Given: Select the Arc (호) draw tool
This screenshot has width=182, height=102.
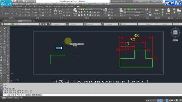Looking at the screenshot, I should click(16, 11).
